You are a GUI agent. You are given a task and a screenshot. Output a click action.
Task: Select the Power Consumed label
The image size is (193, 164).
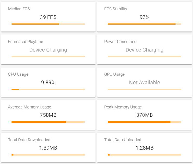coord(120,42)
